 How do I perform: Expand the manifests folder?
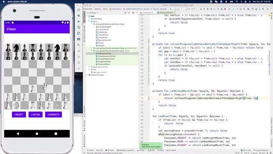(x=89, y=19)
